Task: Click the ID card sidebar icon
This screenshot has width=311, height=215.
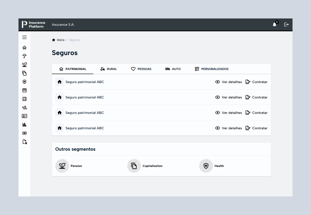Action: coord(24,116)
